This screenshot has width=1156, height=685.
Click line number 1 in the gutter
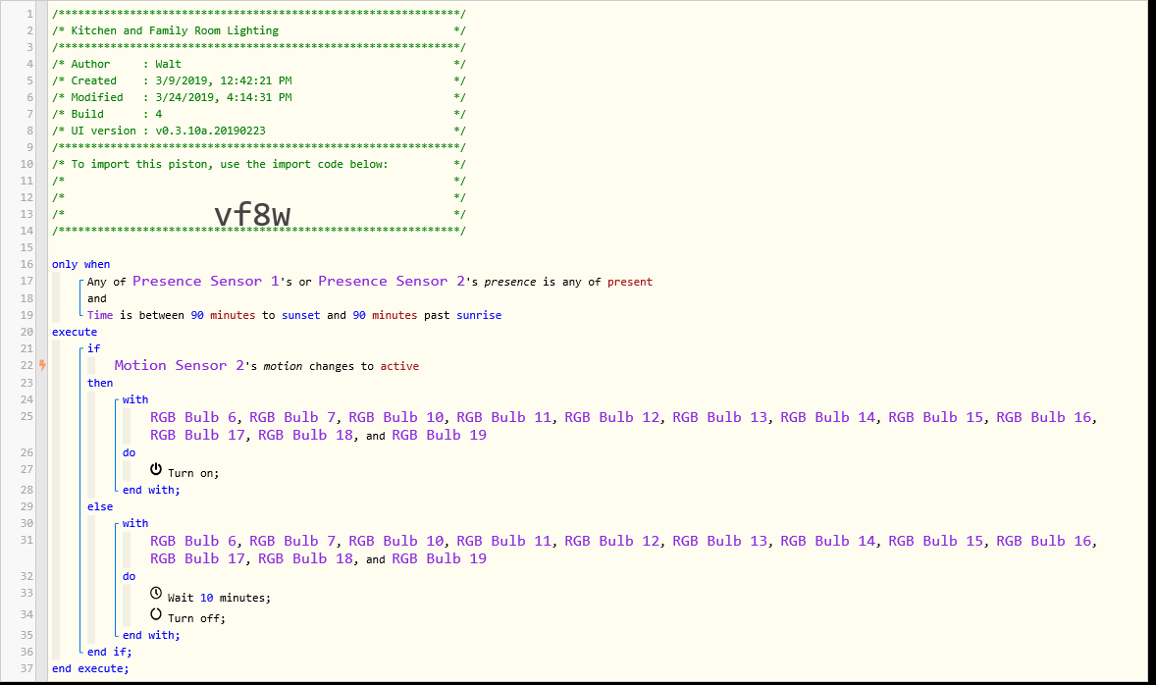tap(30, 14)
